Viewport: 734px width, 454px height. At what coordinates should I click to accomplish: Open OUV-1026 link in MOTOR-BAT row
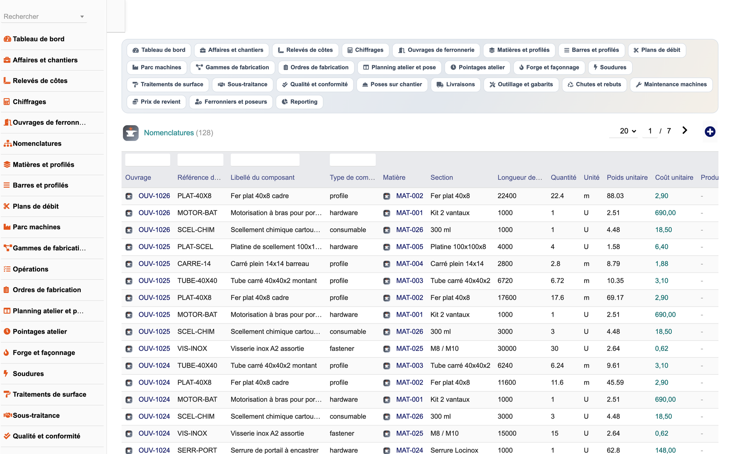tap(154, 213)
